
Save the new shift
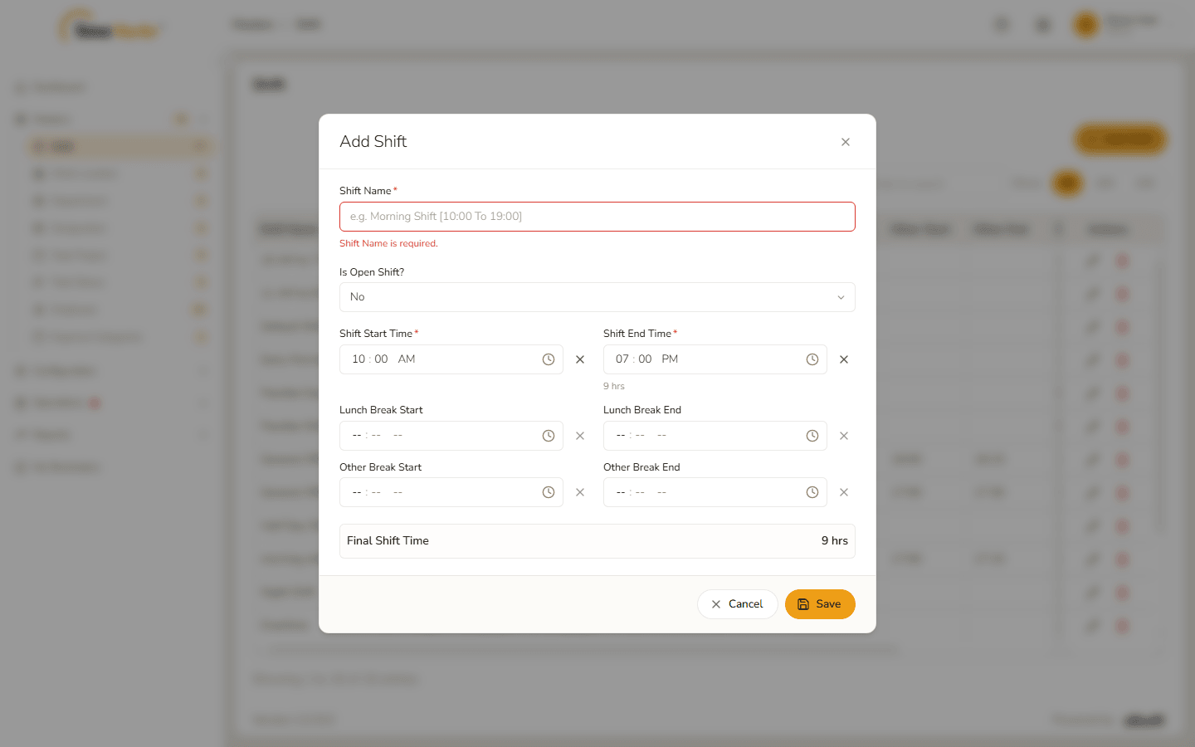point(820,604)
